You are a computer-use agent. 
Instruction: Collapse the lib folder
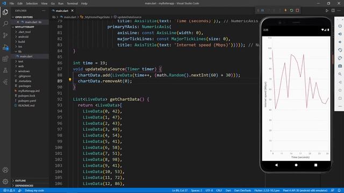(x=20, y=51)
